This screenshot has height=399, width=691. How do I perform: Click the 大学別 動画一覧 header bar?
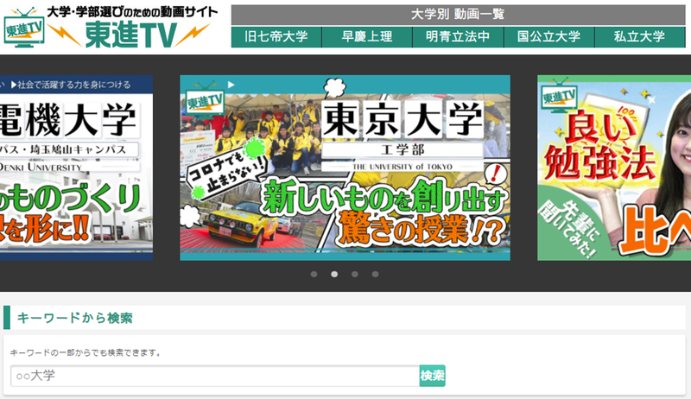pyautogui.click(x=457, y=15)
